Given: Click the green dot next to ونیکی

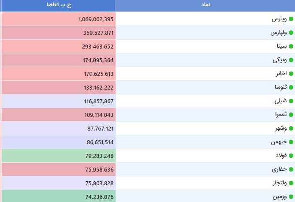Looking at the screenshot, I should 291,60.
